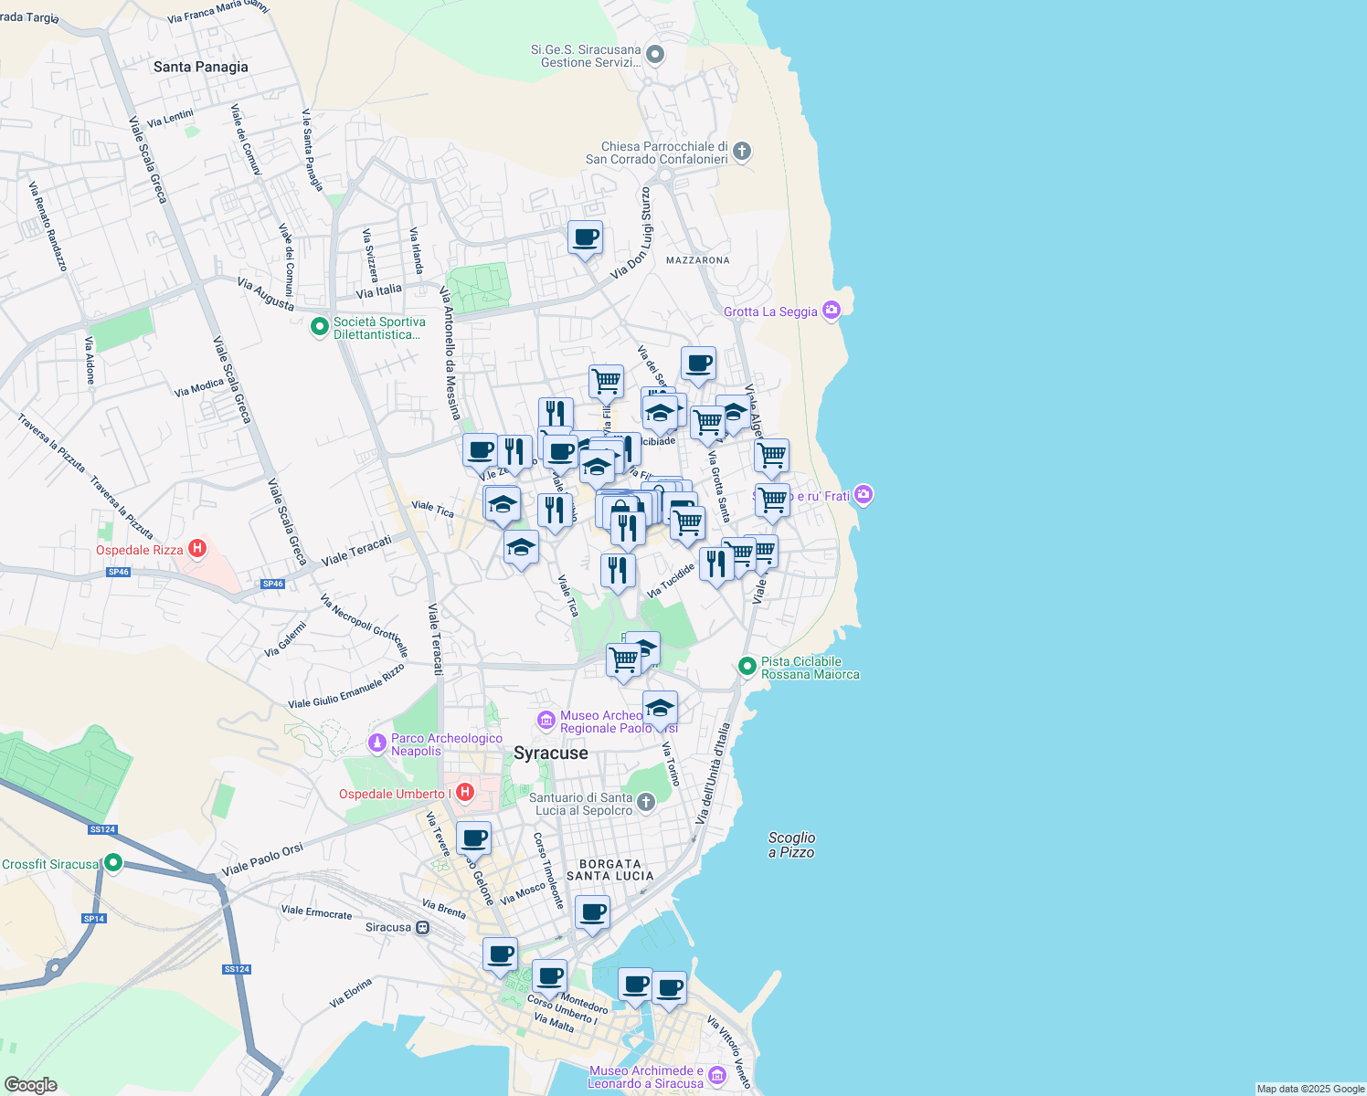Click the cafe marker south of Via Brenta
The height and width of the screenshot is (1096, 1367).
(500, 956)
